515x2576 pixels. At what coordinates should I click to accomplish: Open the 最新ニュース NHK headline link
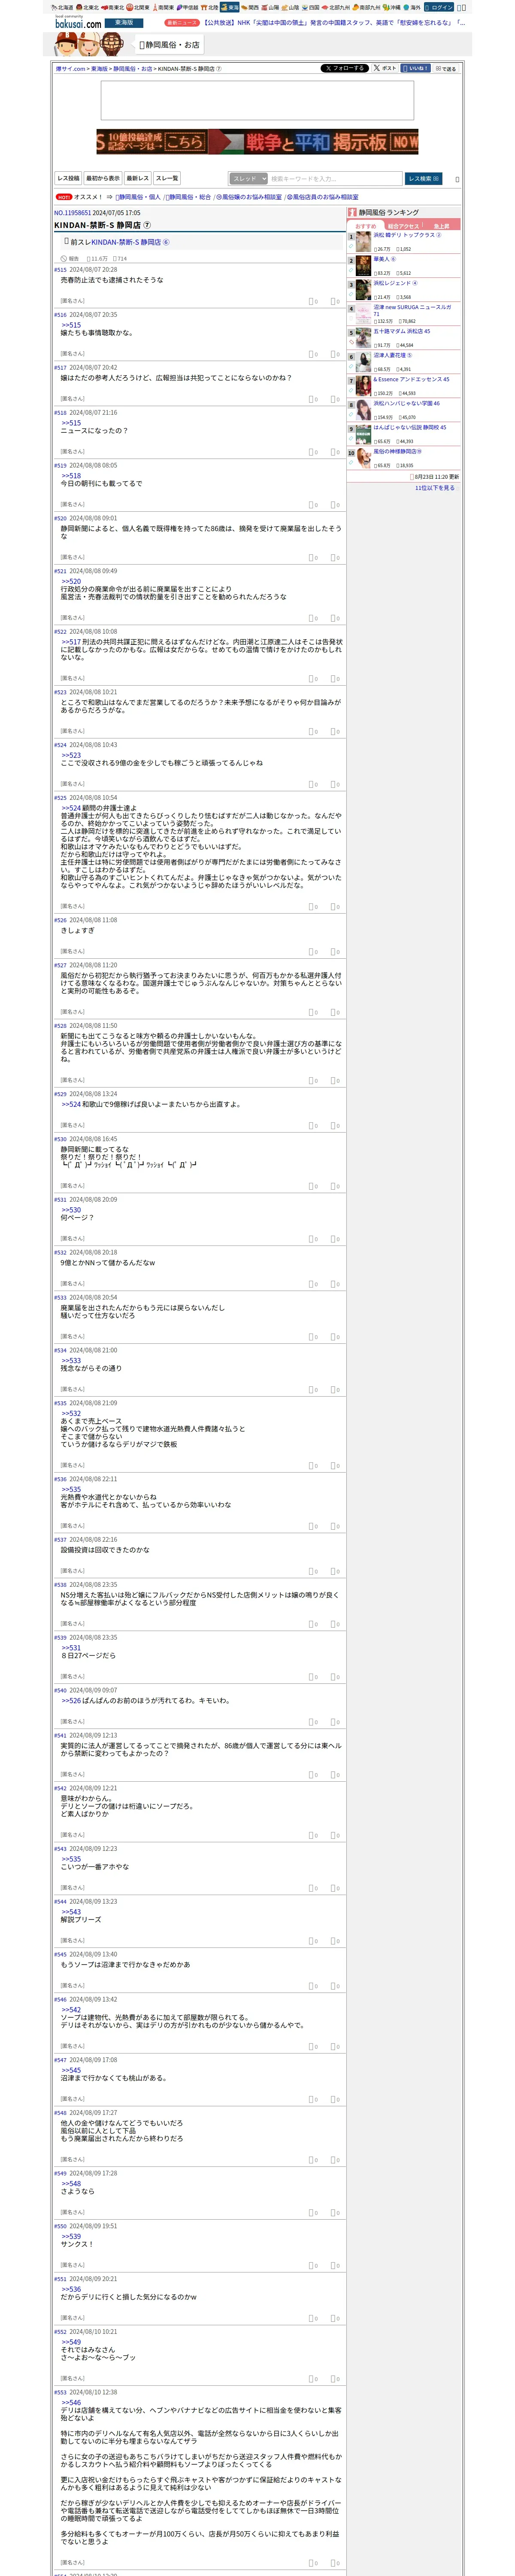pos(333,22)
